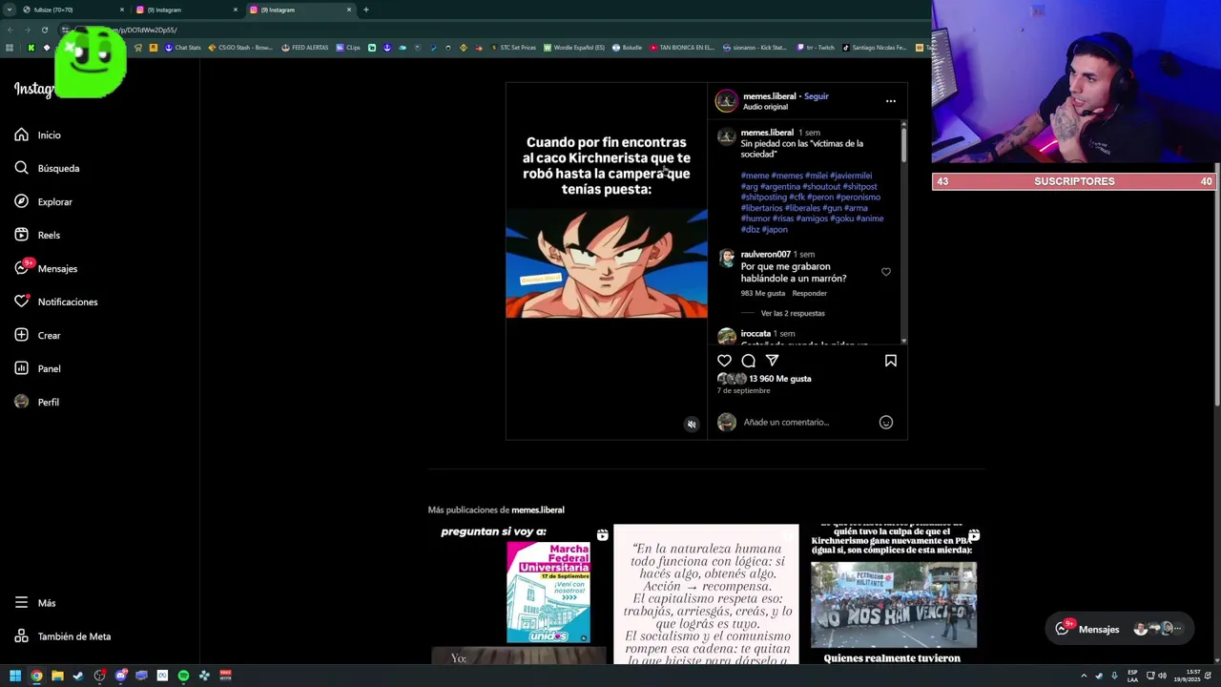Open a new browser tab
The image size is (1221, 687).
pos(365,10)
